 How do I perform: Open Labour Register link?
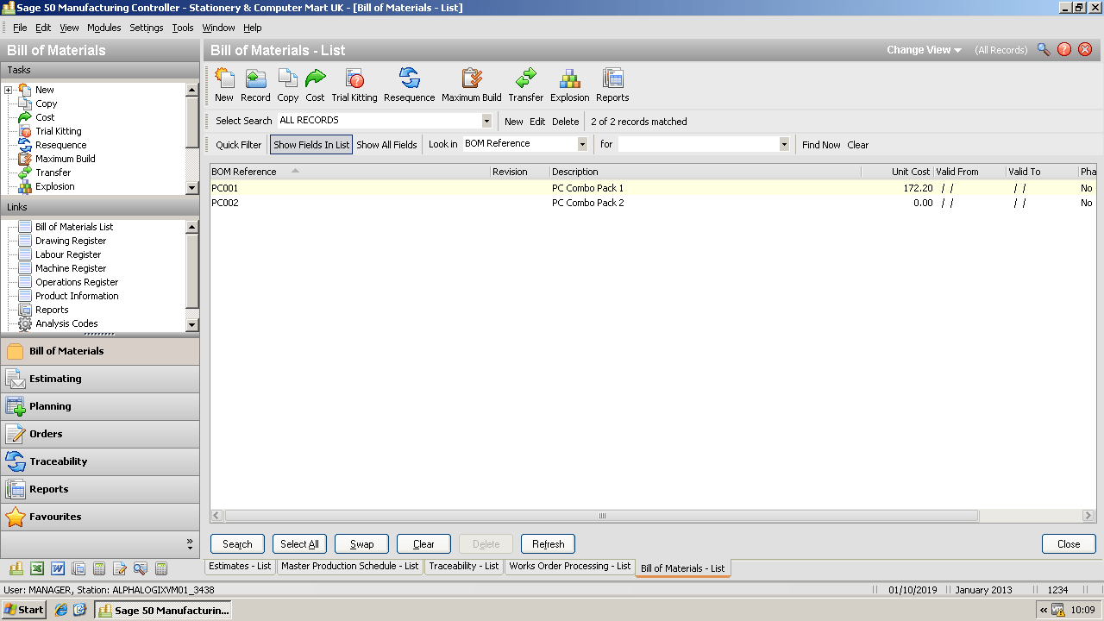68,254
